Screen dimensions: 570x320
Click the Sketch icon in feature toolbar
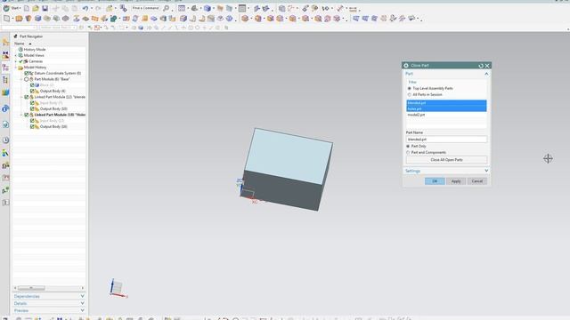point(7,18)
